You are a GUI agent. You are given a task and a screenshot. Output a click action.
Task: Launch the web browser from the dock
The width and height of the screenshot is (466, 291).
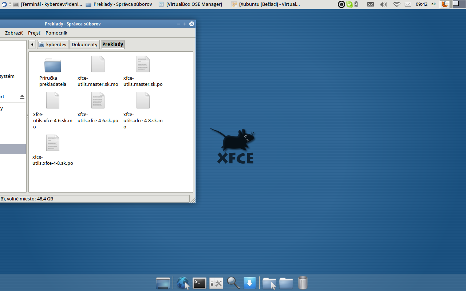[x=183, y=283]
